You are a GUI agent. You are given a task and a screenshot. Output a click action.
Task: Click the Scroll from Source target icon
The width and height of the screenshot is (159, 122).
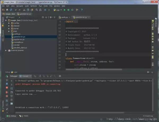click(x=43, y=17)
